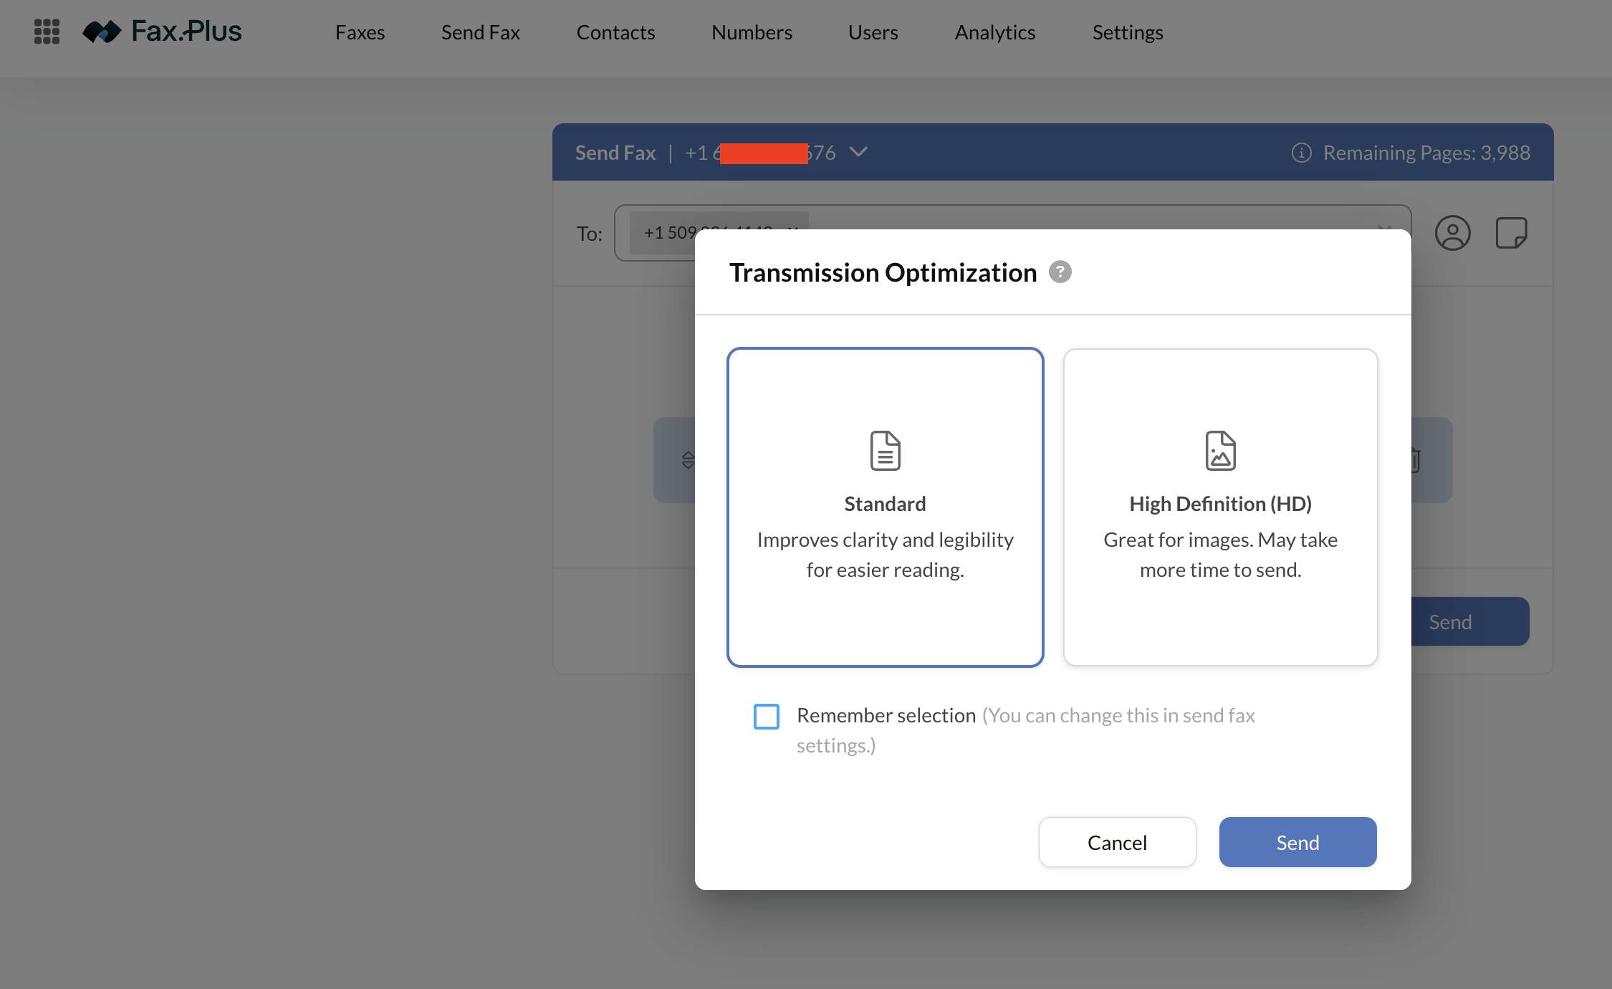
Task: Click the reorder arrows icon on attachment
Action: (x=688, y=459)
